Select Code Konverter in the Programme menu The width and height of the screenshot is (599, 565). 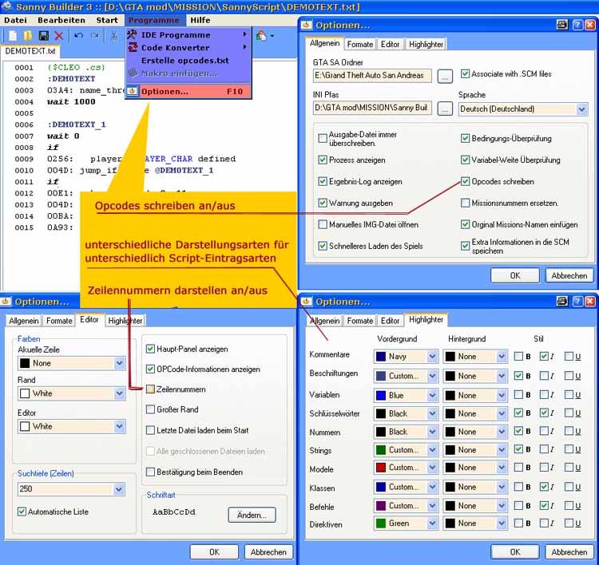188,48
